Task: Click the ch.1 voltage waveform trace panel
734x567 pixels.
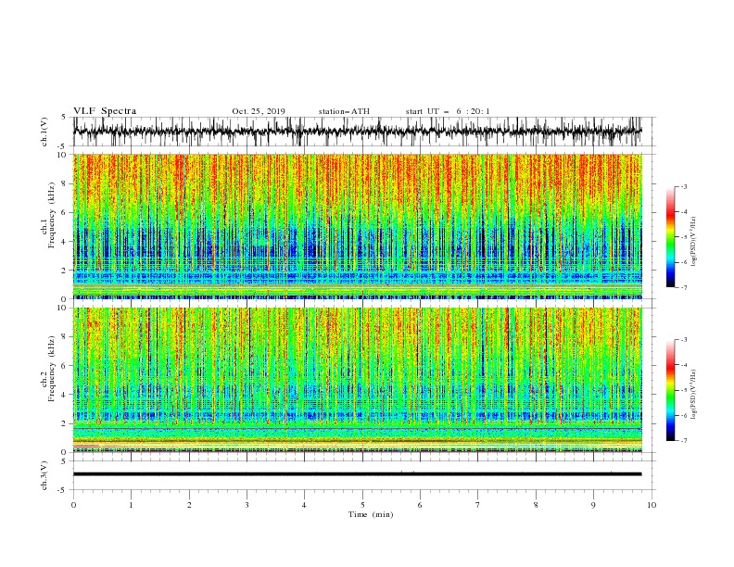Action: click(358, 132)
